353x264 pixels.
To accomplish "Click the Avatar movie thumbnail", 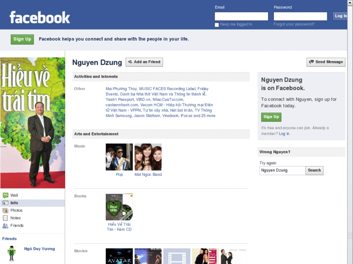I will [119, 256].
